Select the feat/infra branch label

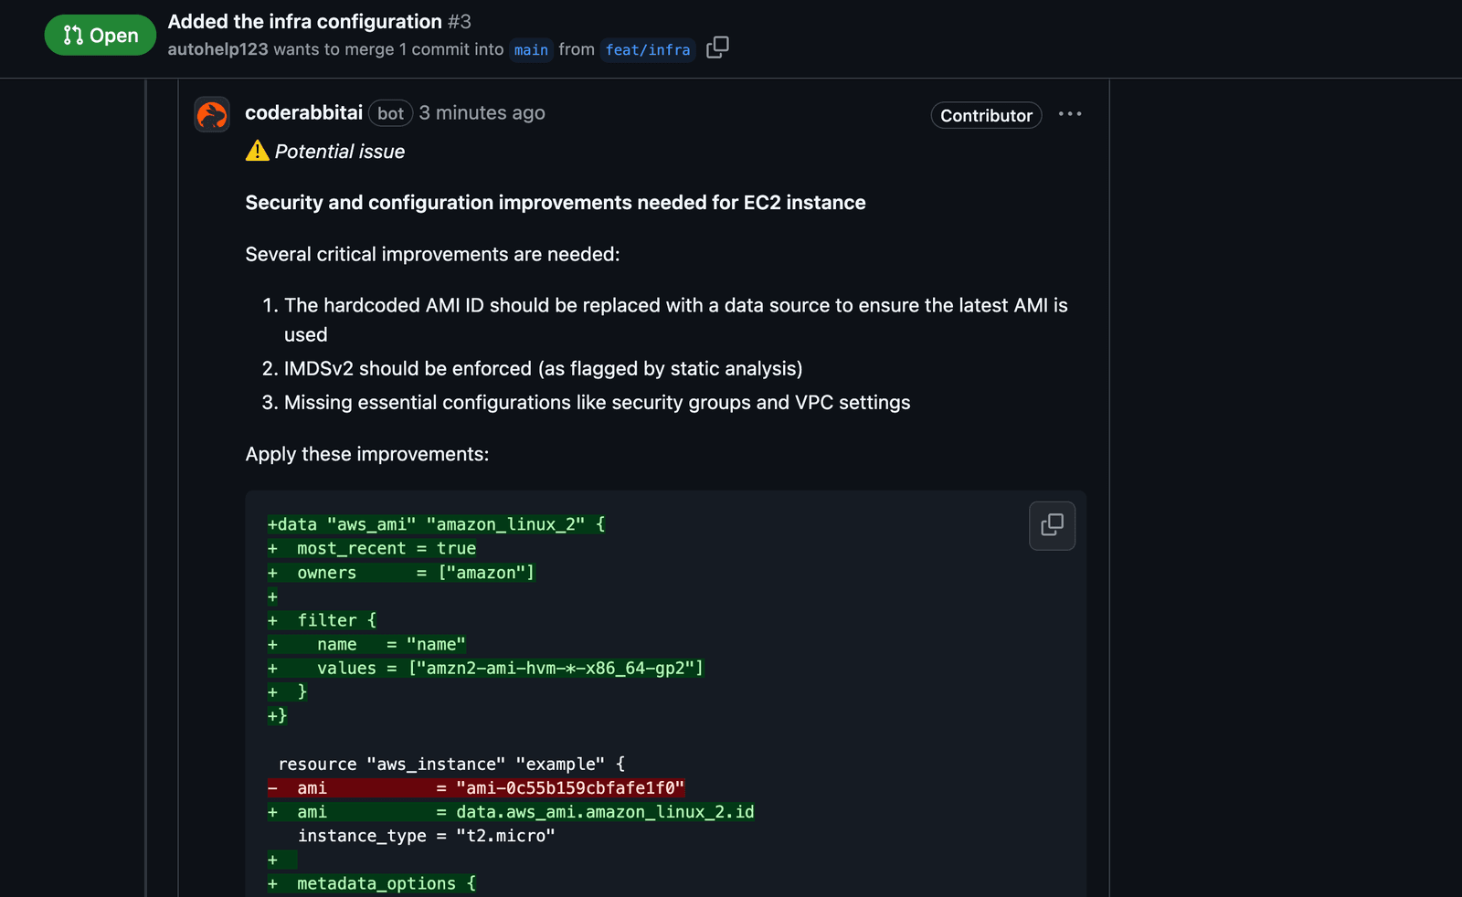coord(648,50)
